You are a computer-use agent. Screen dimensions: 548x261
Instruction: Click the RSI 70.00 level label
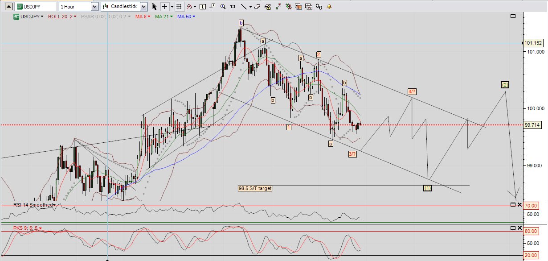point(531,206)
